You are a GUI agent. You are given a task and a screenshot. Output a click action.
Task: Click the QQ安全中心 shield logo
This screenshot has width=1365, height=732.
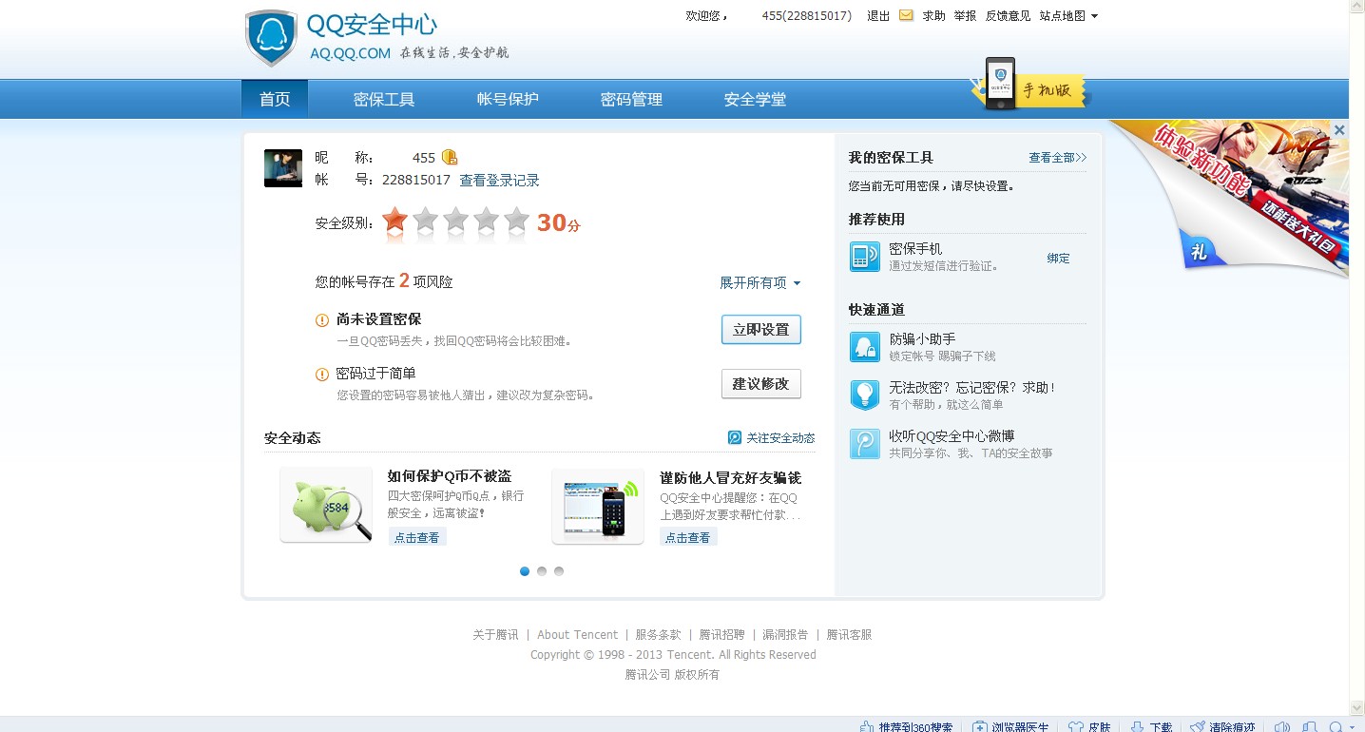point(271,38)
